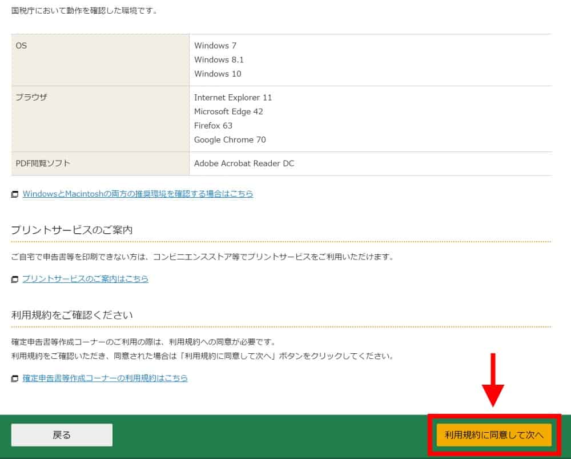Select the OS row header cell
571x459 pixels.
[100, 59]
